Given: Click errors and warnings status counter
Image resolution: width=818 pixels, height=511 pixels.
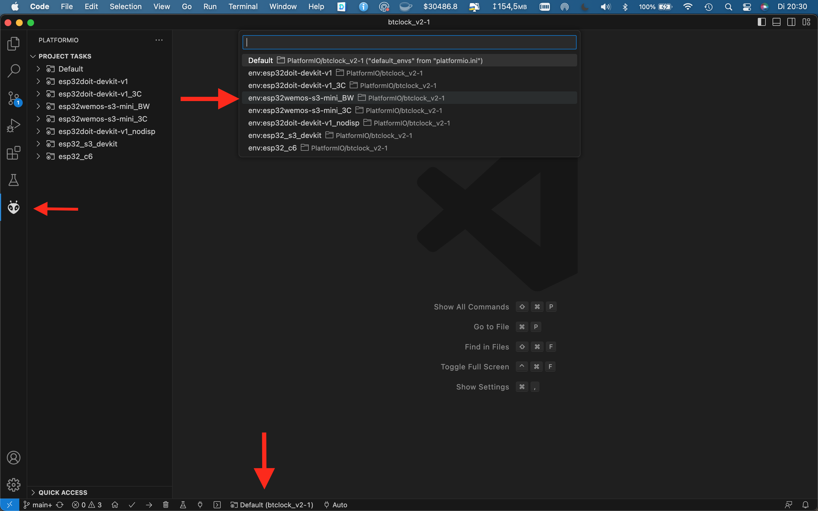Looking at the screenshot, I should tap(87, 504).
